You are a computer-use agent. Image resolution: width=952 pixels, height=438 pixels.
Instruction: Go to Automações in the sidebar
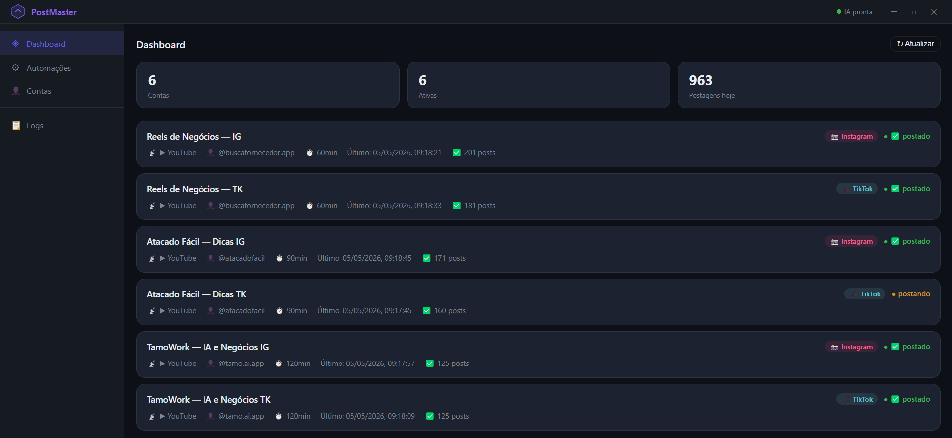[x=62, y=68]
